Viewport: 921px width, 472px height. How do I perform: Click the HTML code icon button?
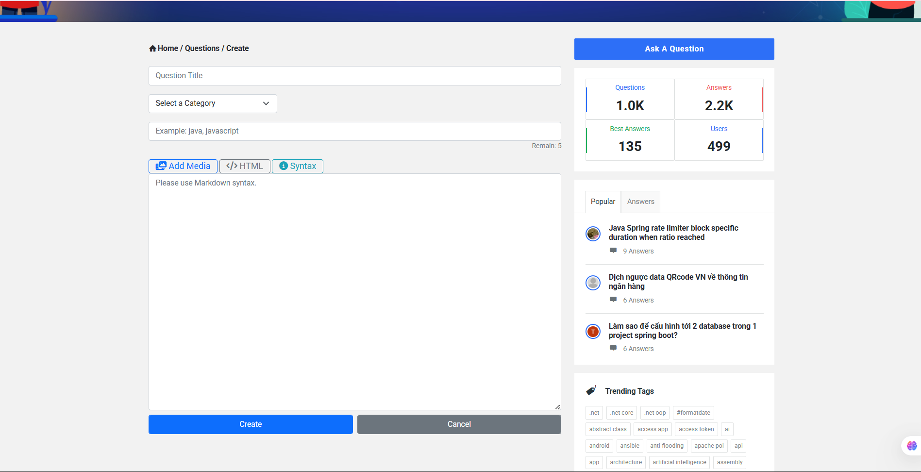245,166
